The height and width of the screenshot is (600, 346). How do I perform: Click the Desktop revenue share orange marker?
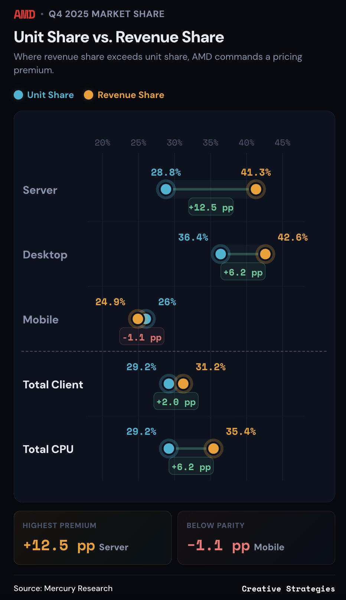tap(265, 254)
